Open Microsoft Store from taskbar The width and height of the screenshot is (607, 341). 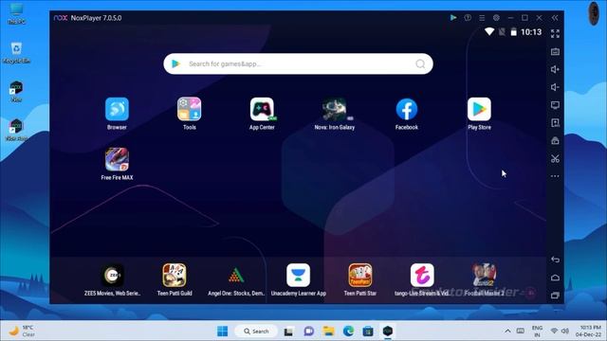tap(368, 331)
